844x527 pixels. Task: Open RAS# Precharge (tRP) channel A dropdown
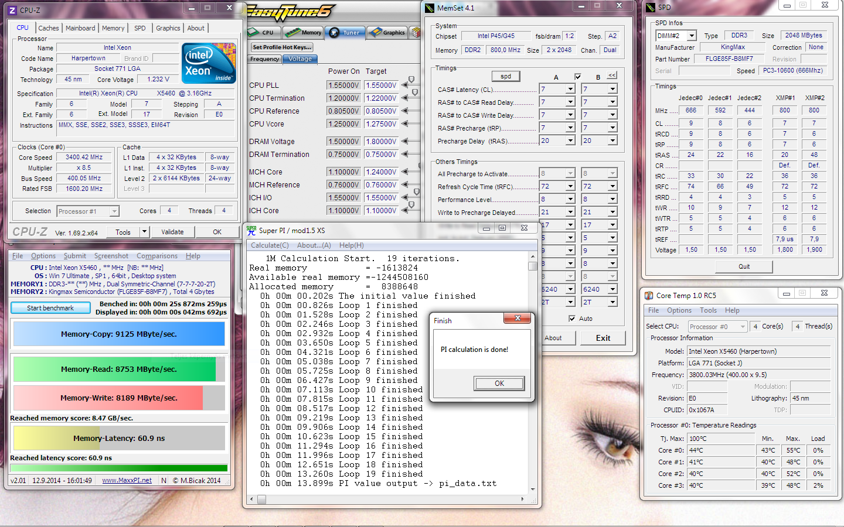pos(570,128)
